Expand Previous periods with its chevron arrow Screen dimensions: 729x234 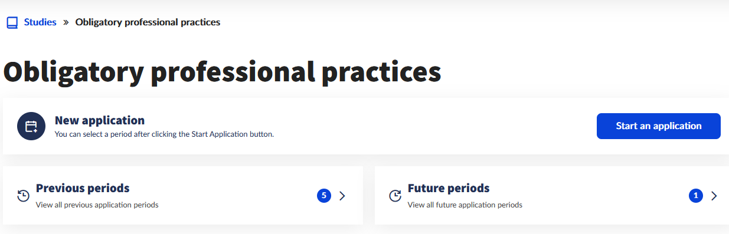(x=342, y=196)
